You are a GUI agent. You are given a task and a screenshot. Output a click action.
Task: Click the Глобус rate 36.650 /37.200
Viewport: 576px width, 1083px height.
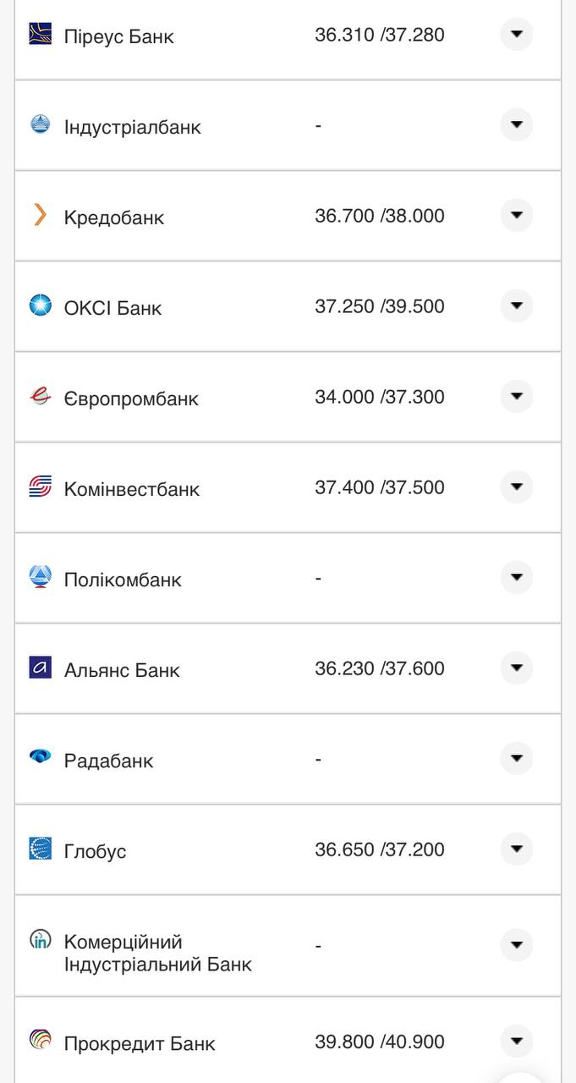[x=380, y=849]
